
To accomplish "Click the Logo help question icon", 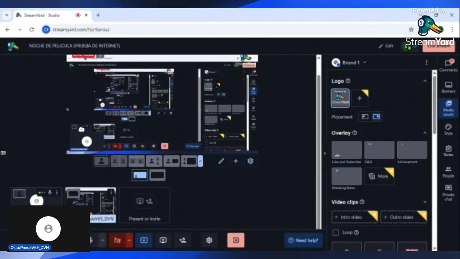I will point(348,81).
